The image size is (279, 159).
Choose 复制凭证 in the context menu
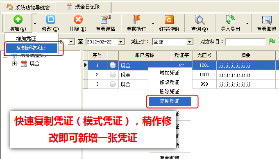pos(170,101)
